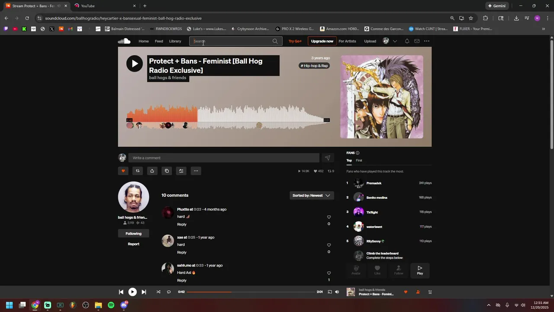This screenshot has width=554, height=312.
Task: Click the Write a comment field
Action: pos(224,158)
